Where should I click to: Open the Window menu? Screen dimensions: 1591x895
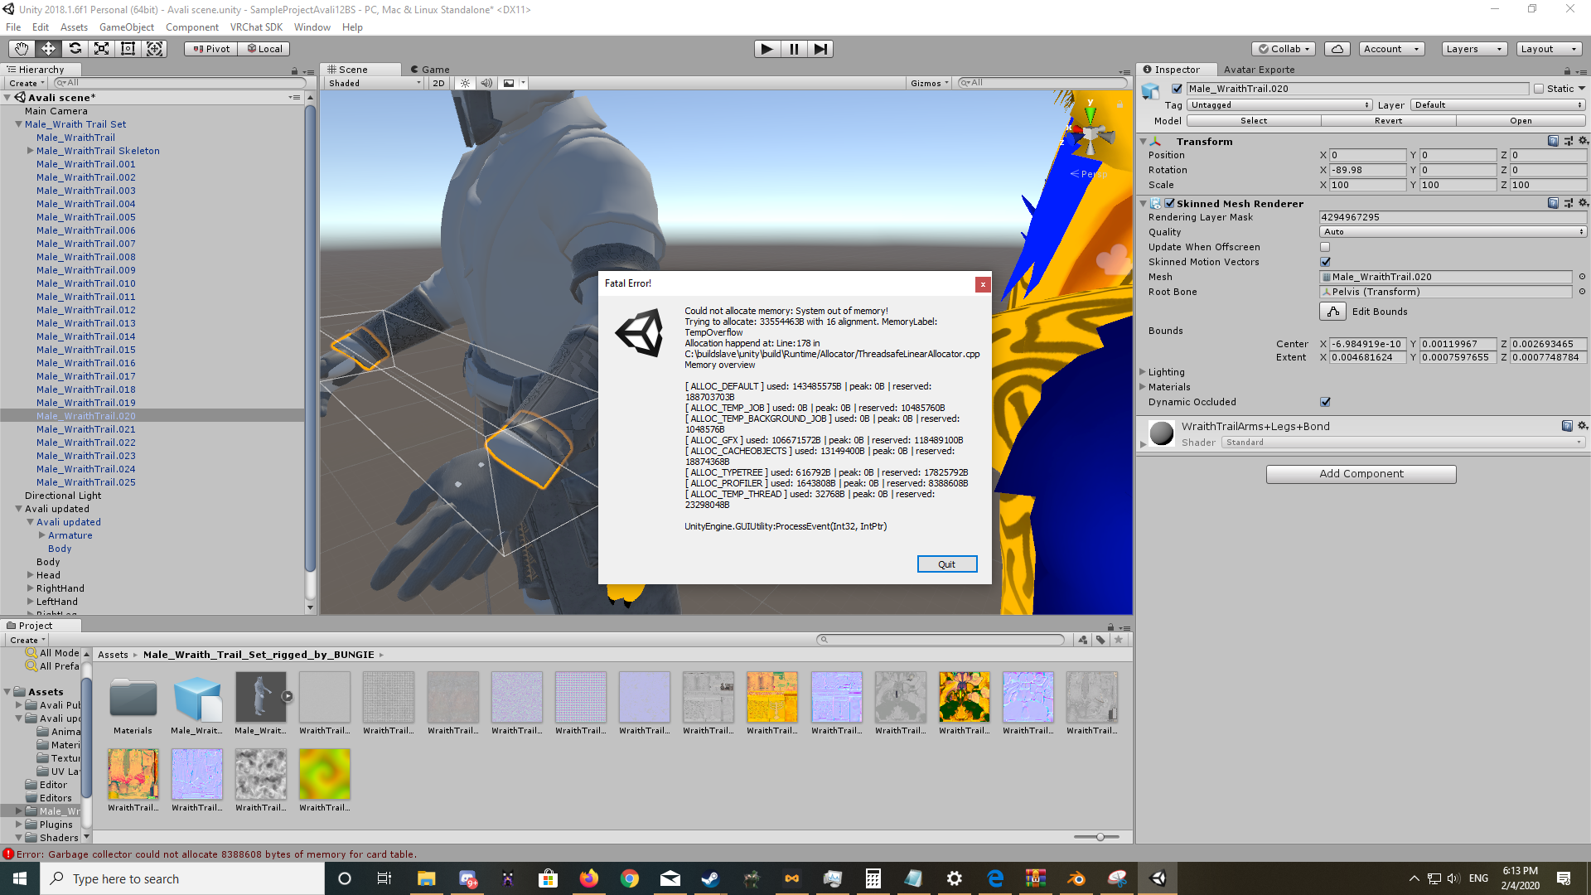312,27
